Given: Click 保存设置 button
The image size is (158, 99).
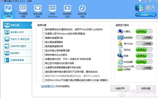Looking at the screenshot, I should 146,88.
